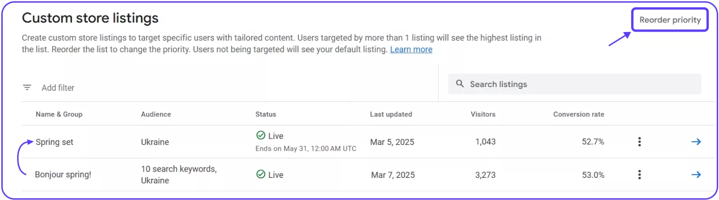Sort by Audience column header
719x200 pixels.
(x=156, y=114)
